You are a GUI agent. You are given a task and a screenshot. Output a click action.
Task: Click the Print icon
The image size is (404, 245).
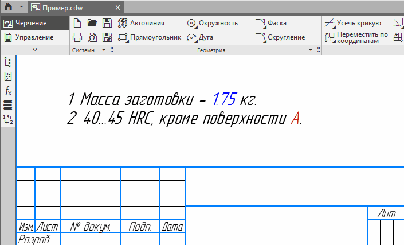tap(77, 37)
